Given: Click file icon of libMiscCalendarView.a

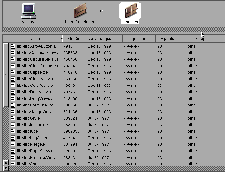Looking at the screenshot, I should 13,53.
